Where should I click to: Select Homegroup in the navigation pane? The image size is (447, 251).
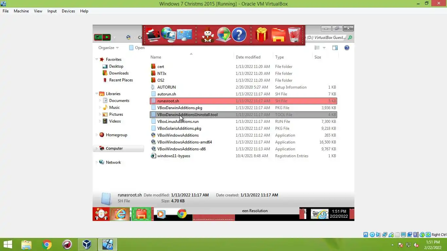(113, 135)
